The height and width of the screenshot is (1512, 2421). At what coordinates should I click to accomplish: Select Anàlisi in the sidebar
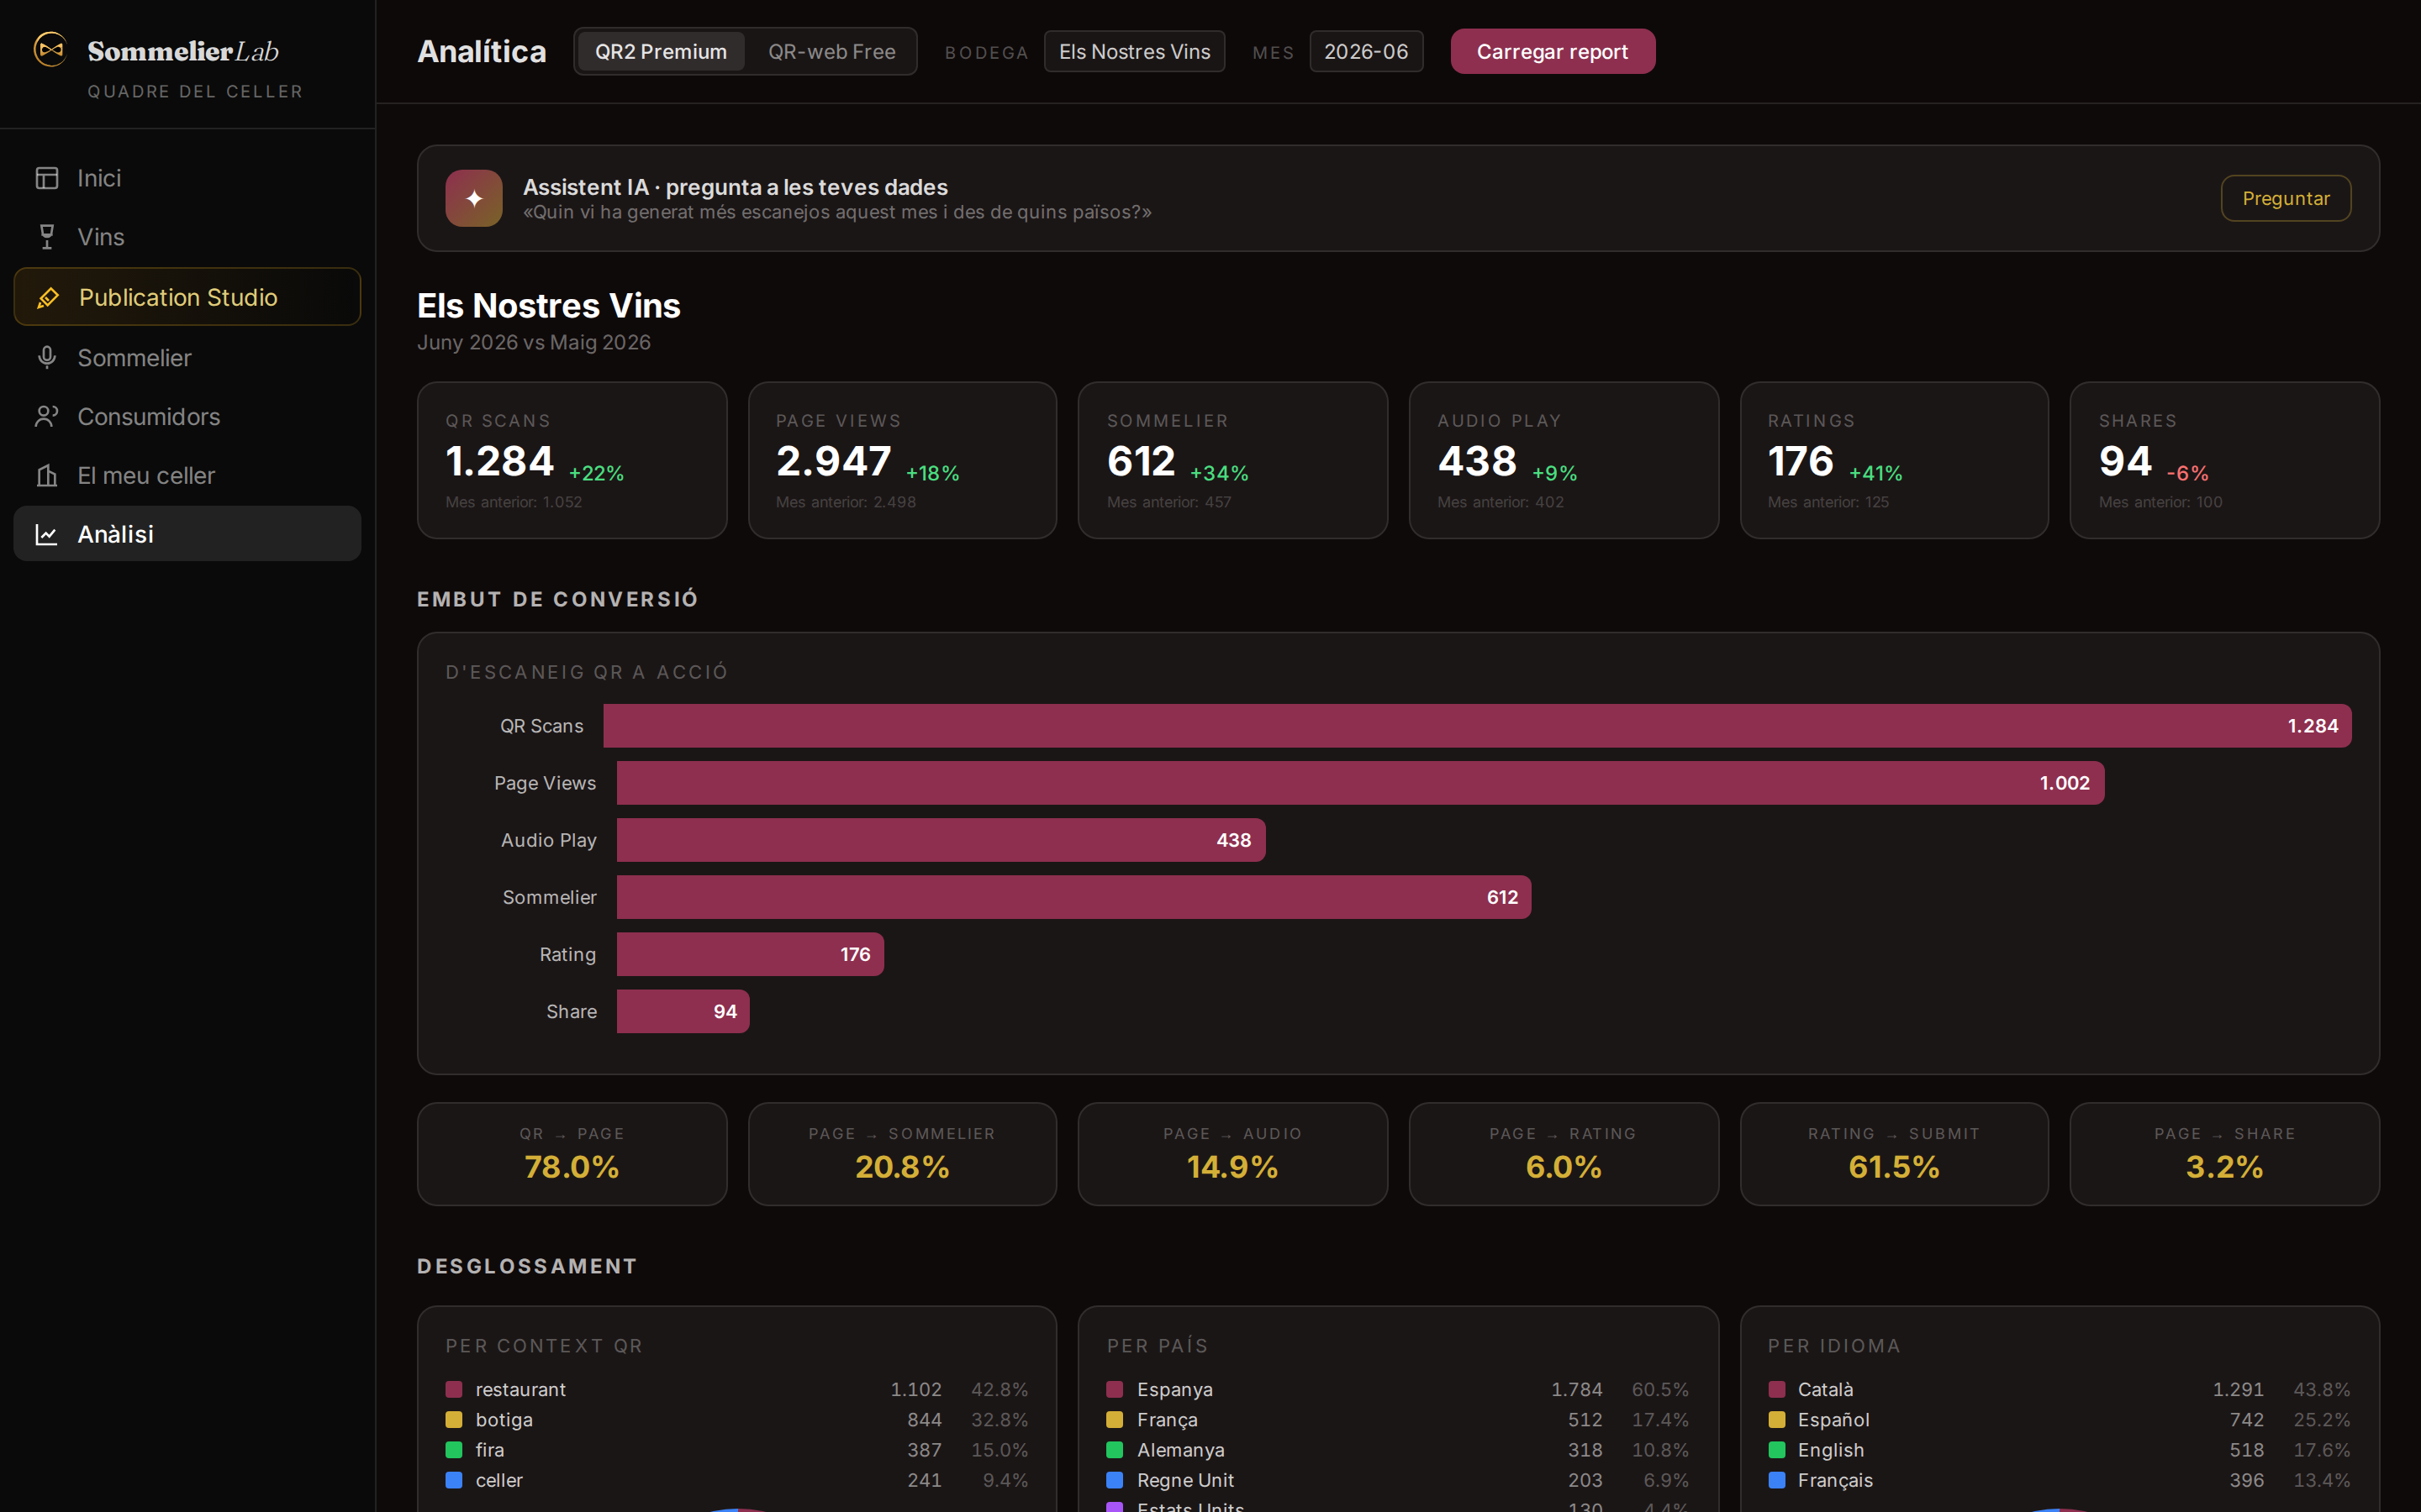(x=187, y=534)
